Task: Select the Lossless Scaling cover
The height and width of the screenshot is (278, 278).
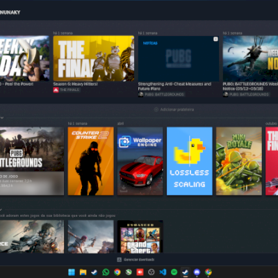Action: 190,161
